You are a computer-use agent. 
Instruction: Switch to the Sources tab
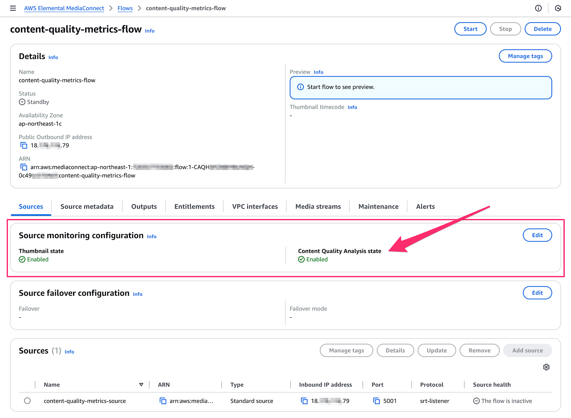(31, 207)
